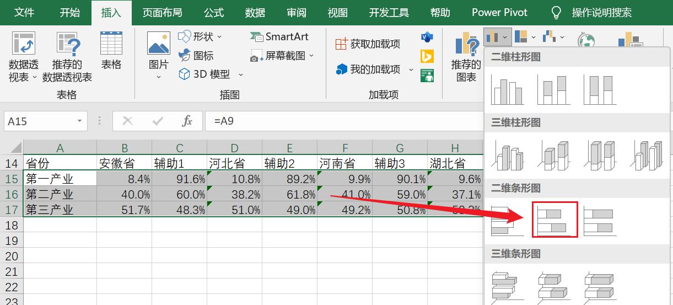Click the 操作说明搜索 search box
This screenshot has height=305, width=673.
(602, 12)
